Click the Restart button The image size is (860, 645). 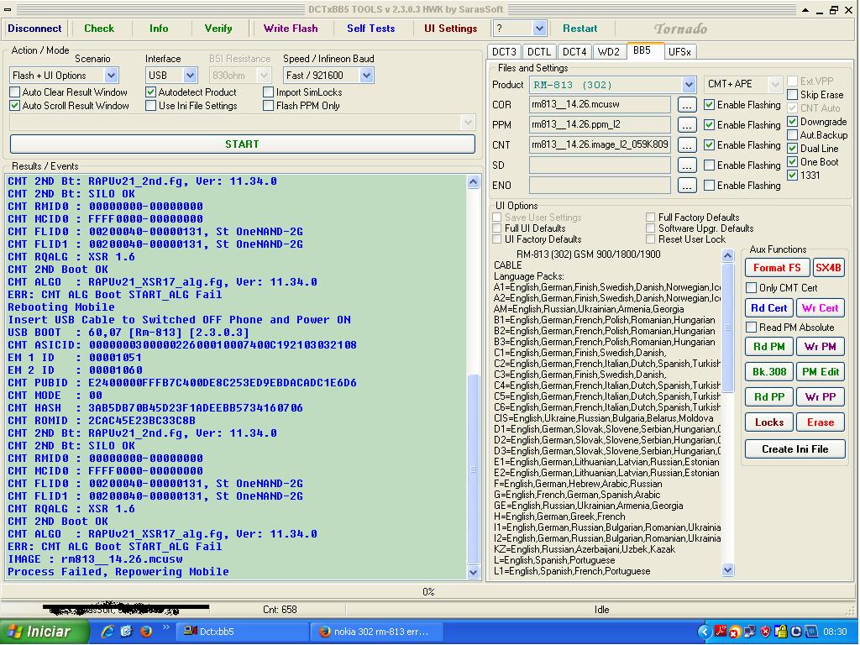[x=579, y=29]
